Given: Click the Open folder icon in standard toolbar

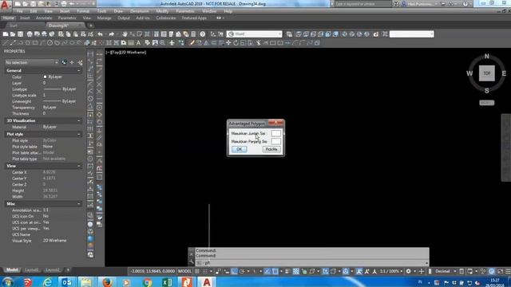Looking at the screenshot, I should (13, 34).
